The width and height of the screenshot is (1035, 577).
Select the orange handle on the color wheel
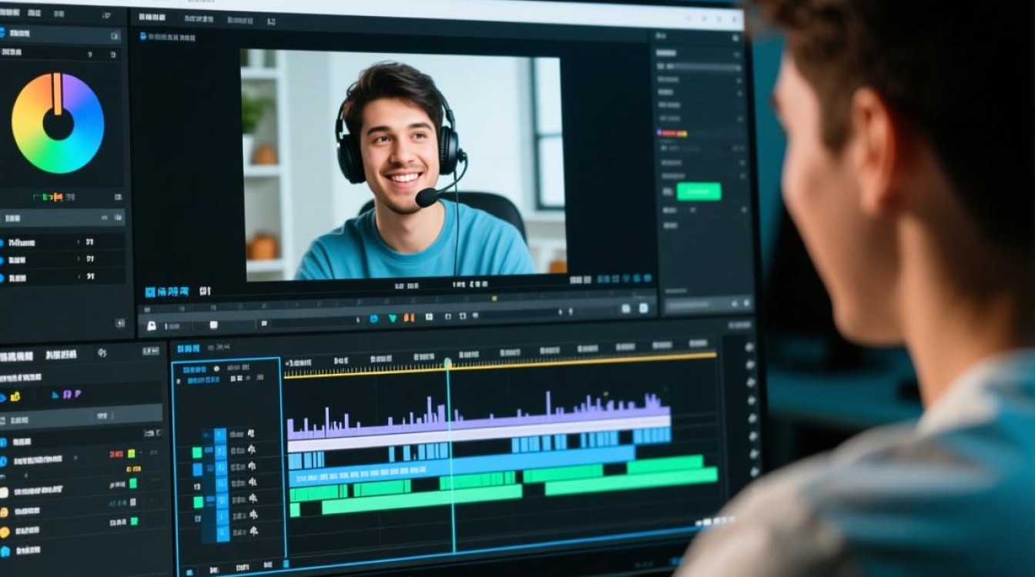(x=56, y=94)
